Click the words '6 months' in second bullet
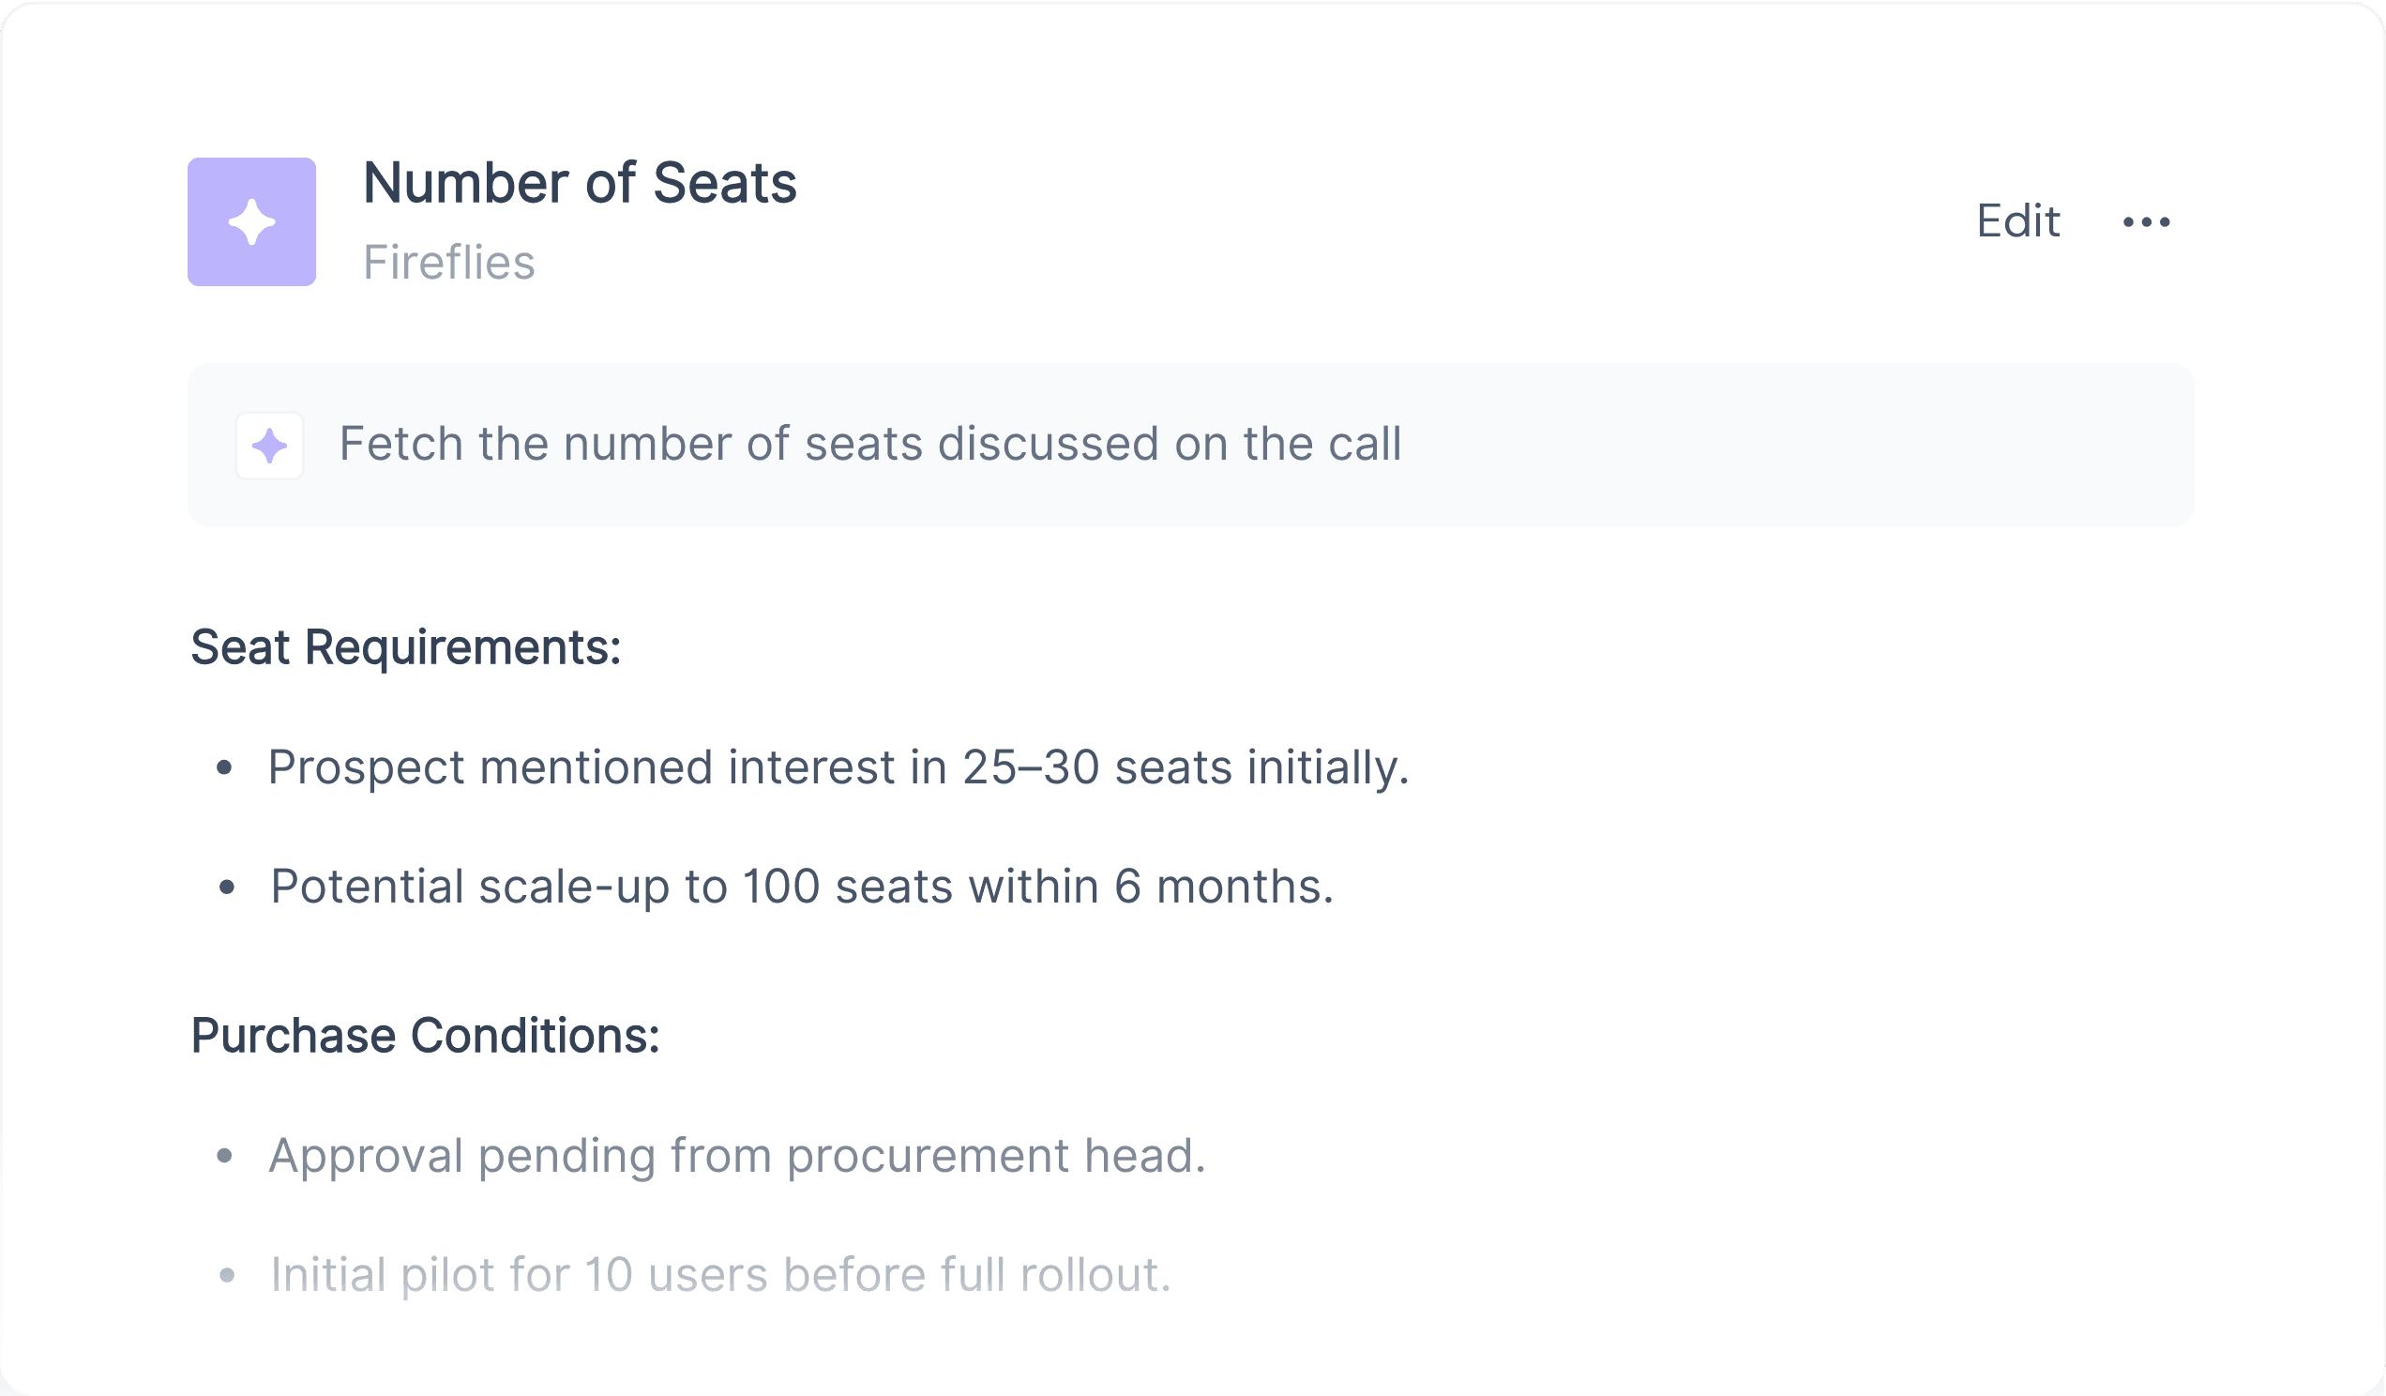The height and width of the screenshot is (1396, 2386). pos(1223,888)
